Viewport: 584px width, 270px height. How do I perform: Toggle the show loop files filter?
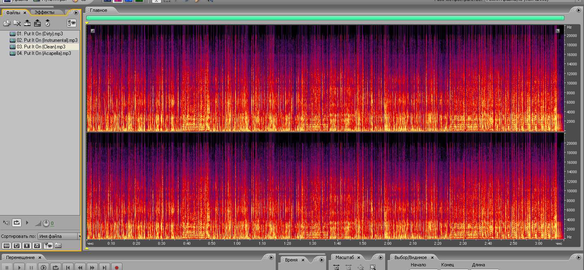[x=17, y=245]
